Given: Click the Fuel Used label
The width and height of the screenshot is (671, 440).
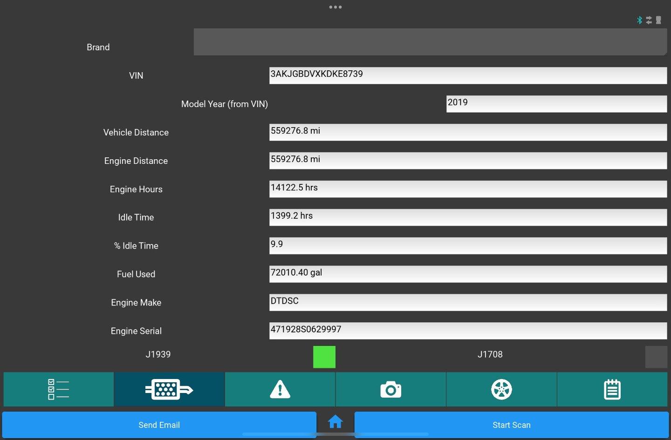Looking at the screenshot, I should click(x=136, y=274).
